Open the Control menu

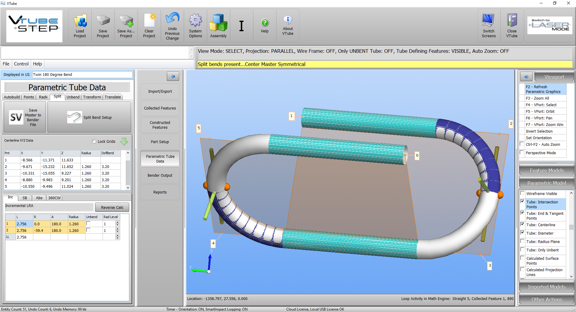click(x=21, y=64)
